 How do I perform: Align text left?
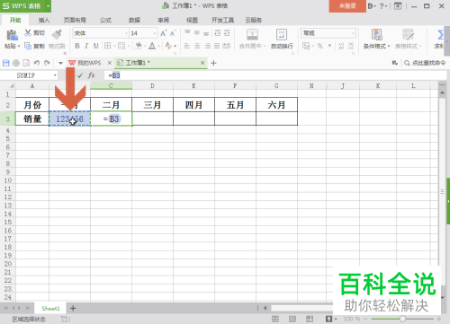click(187, 46)
